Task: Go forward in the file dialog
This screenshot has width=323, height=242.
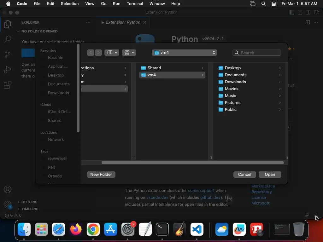Action: (x=98, y=53)
